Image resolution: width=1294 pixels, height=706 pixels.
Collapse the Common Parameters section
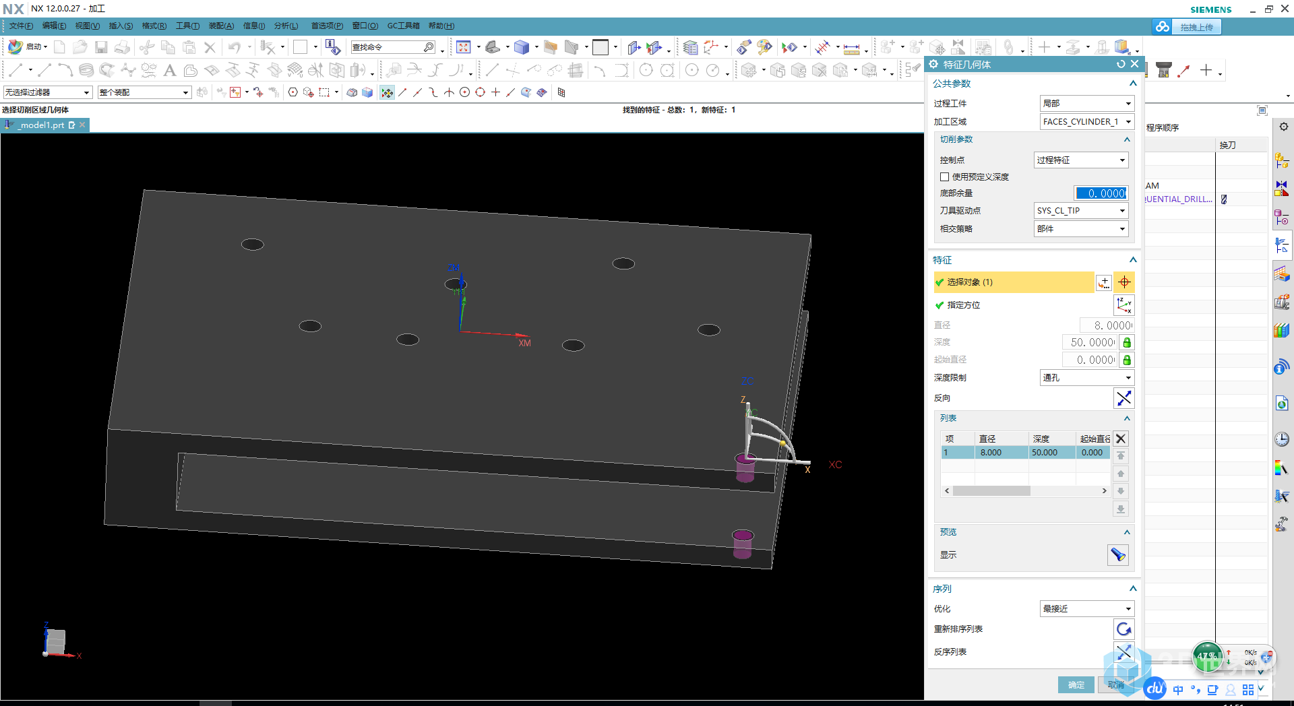point(1133,84)
